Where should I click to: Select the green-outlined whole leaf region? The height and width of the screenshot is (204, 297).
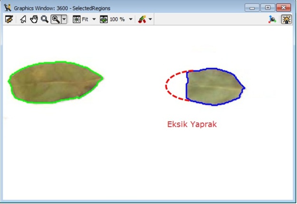click(55, 82)
